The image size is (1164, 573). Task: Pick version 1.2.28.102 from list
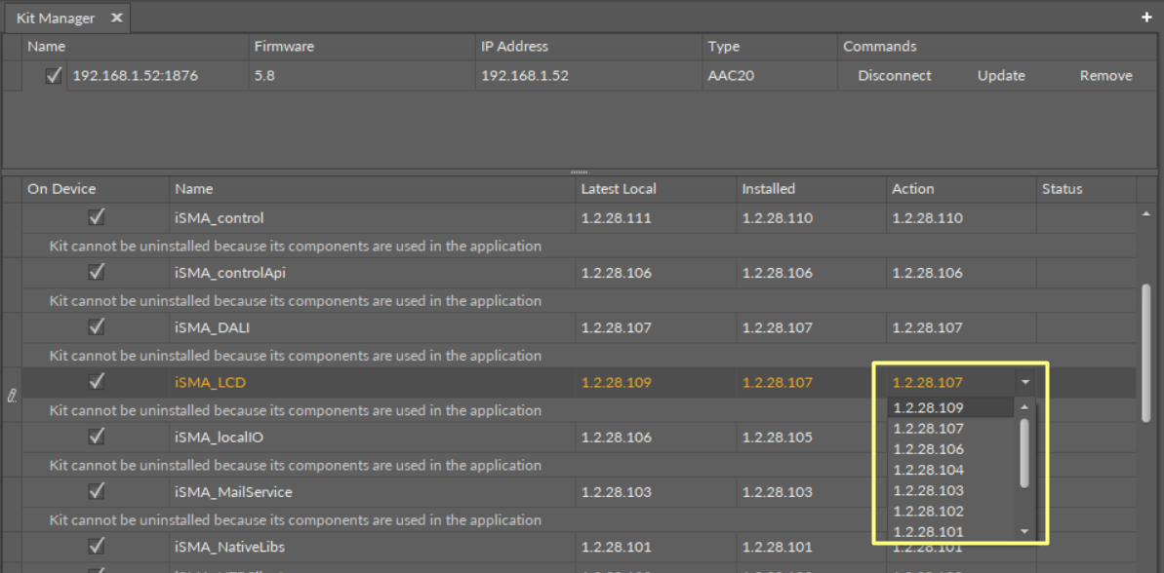coord(928,511)
